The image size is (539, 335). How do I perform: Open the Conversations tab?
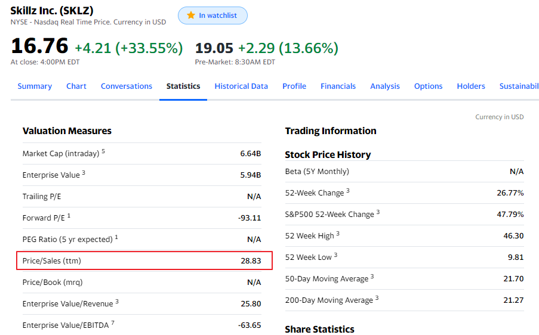pyautogui.click(x=127, y=86)
